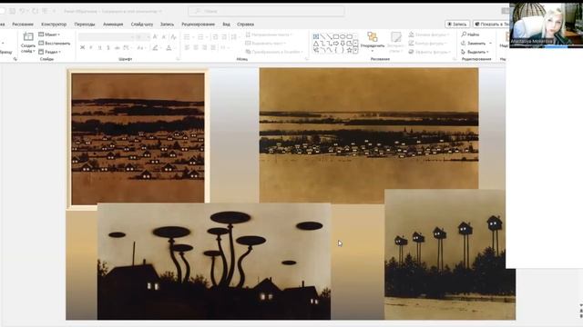Click the Создать слайд new slide icon
The height and width of the screenshot is (327, 583).
tap(28, 36)
